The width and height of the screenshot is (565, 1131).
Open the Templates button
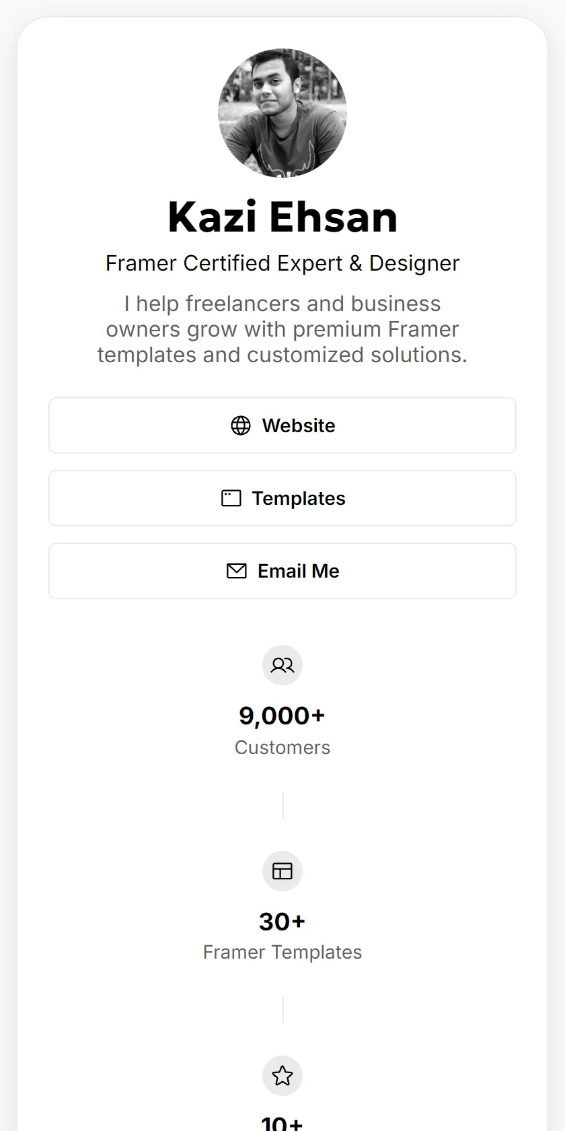tap(282, 498)
